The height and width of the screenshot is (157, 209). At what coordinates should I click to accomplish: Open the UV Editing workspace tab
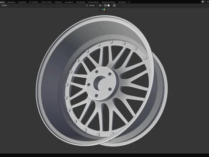tap(34, 2)
